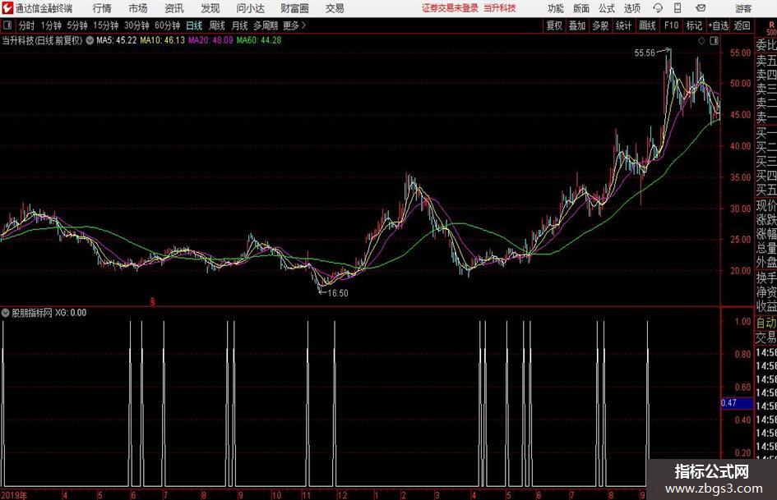Open the 资讯 menu

pos(174,8)
